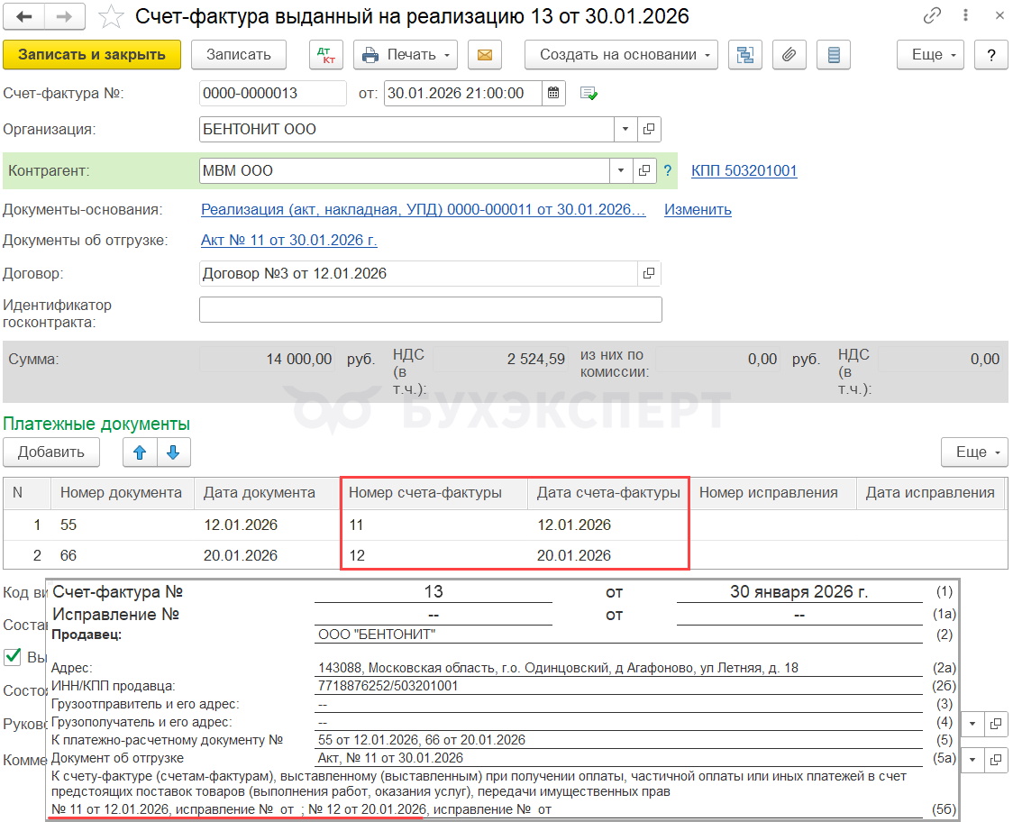Open attached files with paperclip icon
This screenshot has width=1013, height=822.
click(x=789, y=55)
